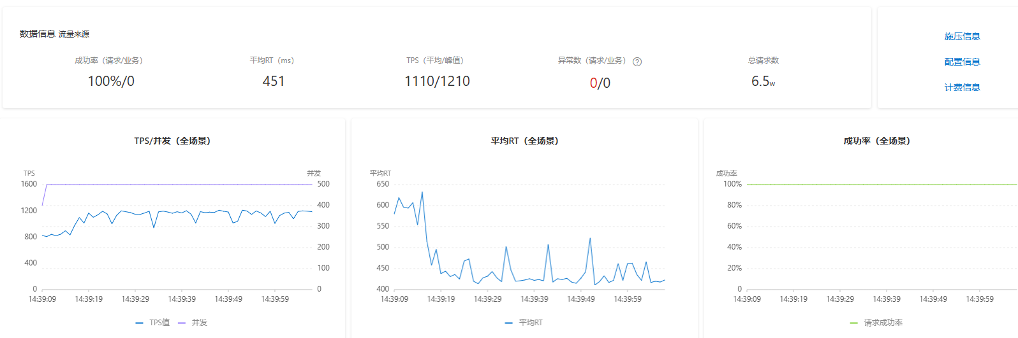This screenshot has width=1018, height=338.
Task: Click the 平均RT (全场景) chart title
Action: pyautogui.click(x=524, y=141)
